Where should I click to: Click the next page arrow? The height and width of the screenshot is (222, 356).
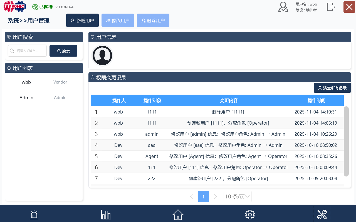pyautogui.click(x=216, y=196)
